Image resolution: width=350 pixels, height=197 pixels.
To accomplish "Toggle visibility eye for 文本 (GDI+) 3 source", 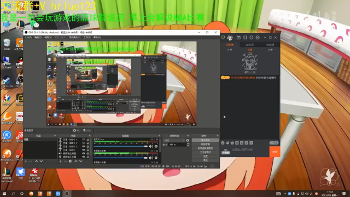I will pos(84,143).
